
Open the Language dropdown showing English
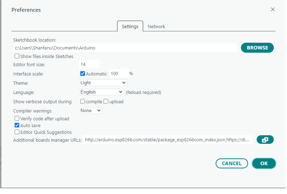101,92
